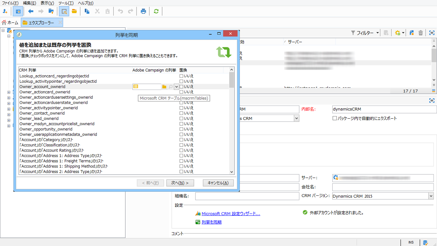Image resolution: width=437 pixels, height=246 pixels.
Task: Check 置換 box for Owner_contact_ownerid
Action: [181, 113]
